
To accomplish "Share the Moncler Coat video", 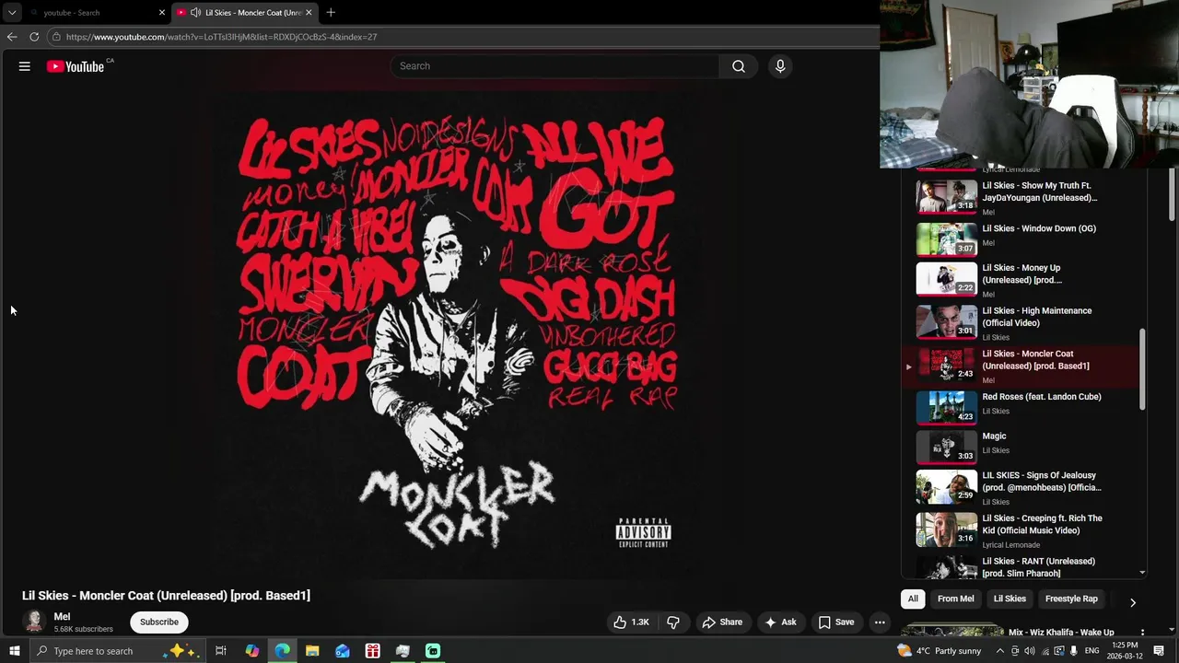I will point(722,622).
